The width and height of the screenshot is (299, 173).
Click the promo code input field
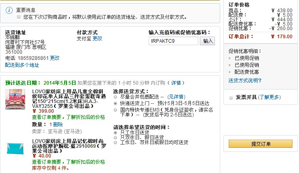173,41
